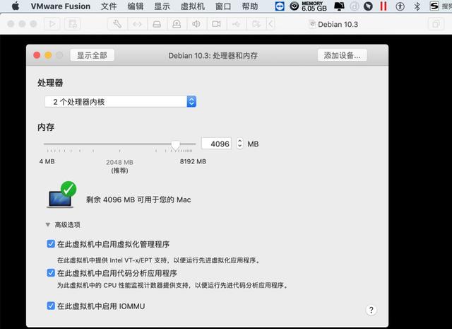The width and height of the screenshot is (452, 329).
Task: Click the hard disk toolbar icon
Action: click(x=157, y=24)
